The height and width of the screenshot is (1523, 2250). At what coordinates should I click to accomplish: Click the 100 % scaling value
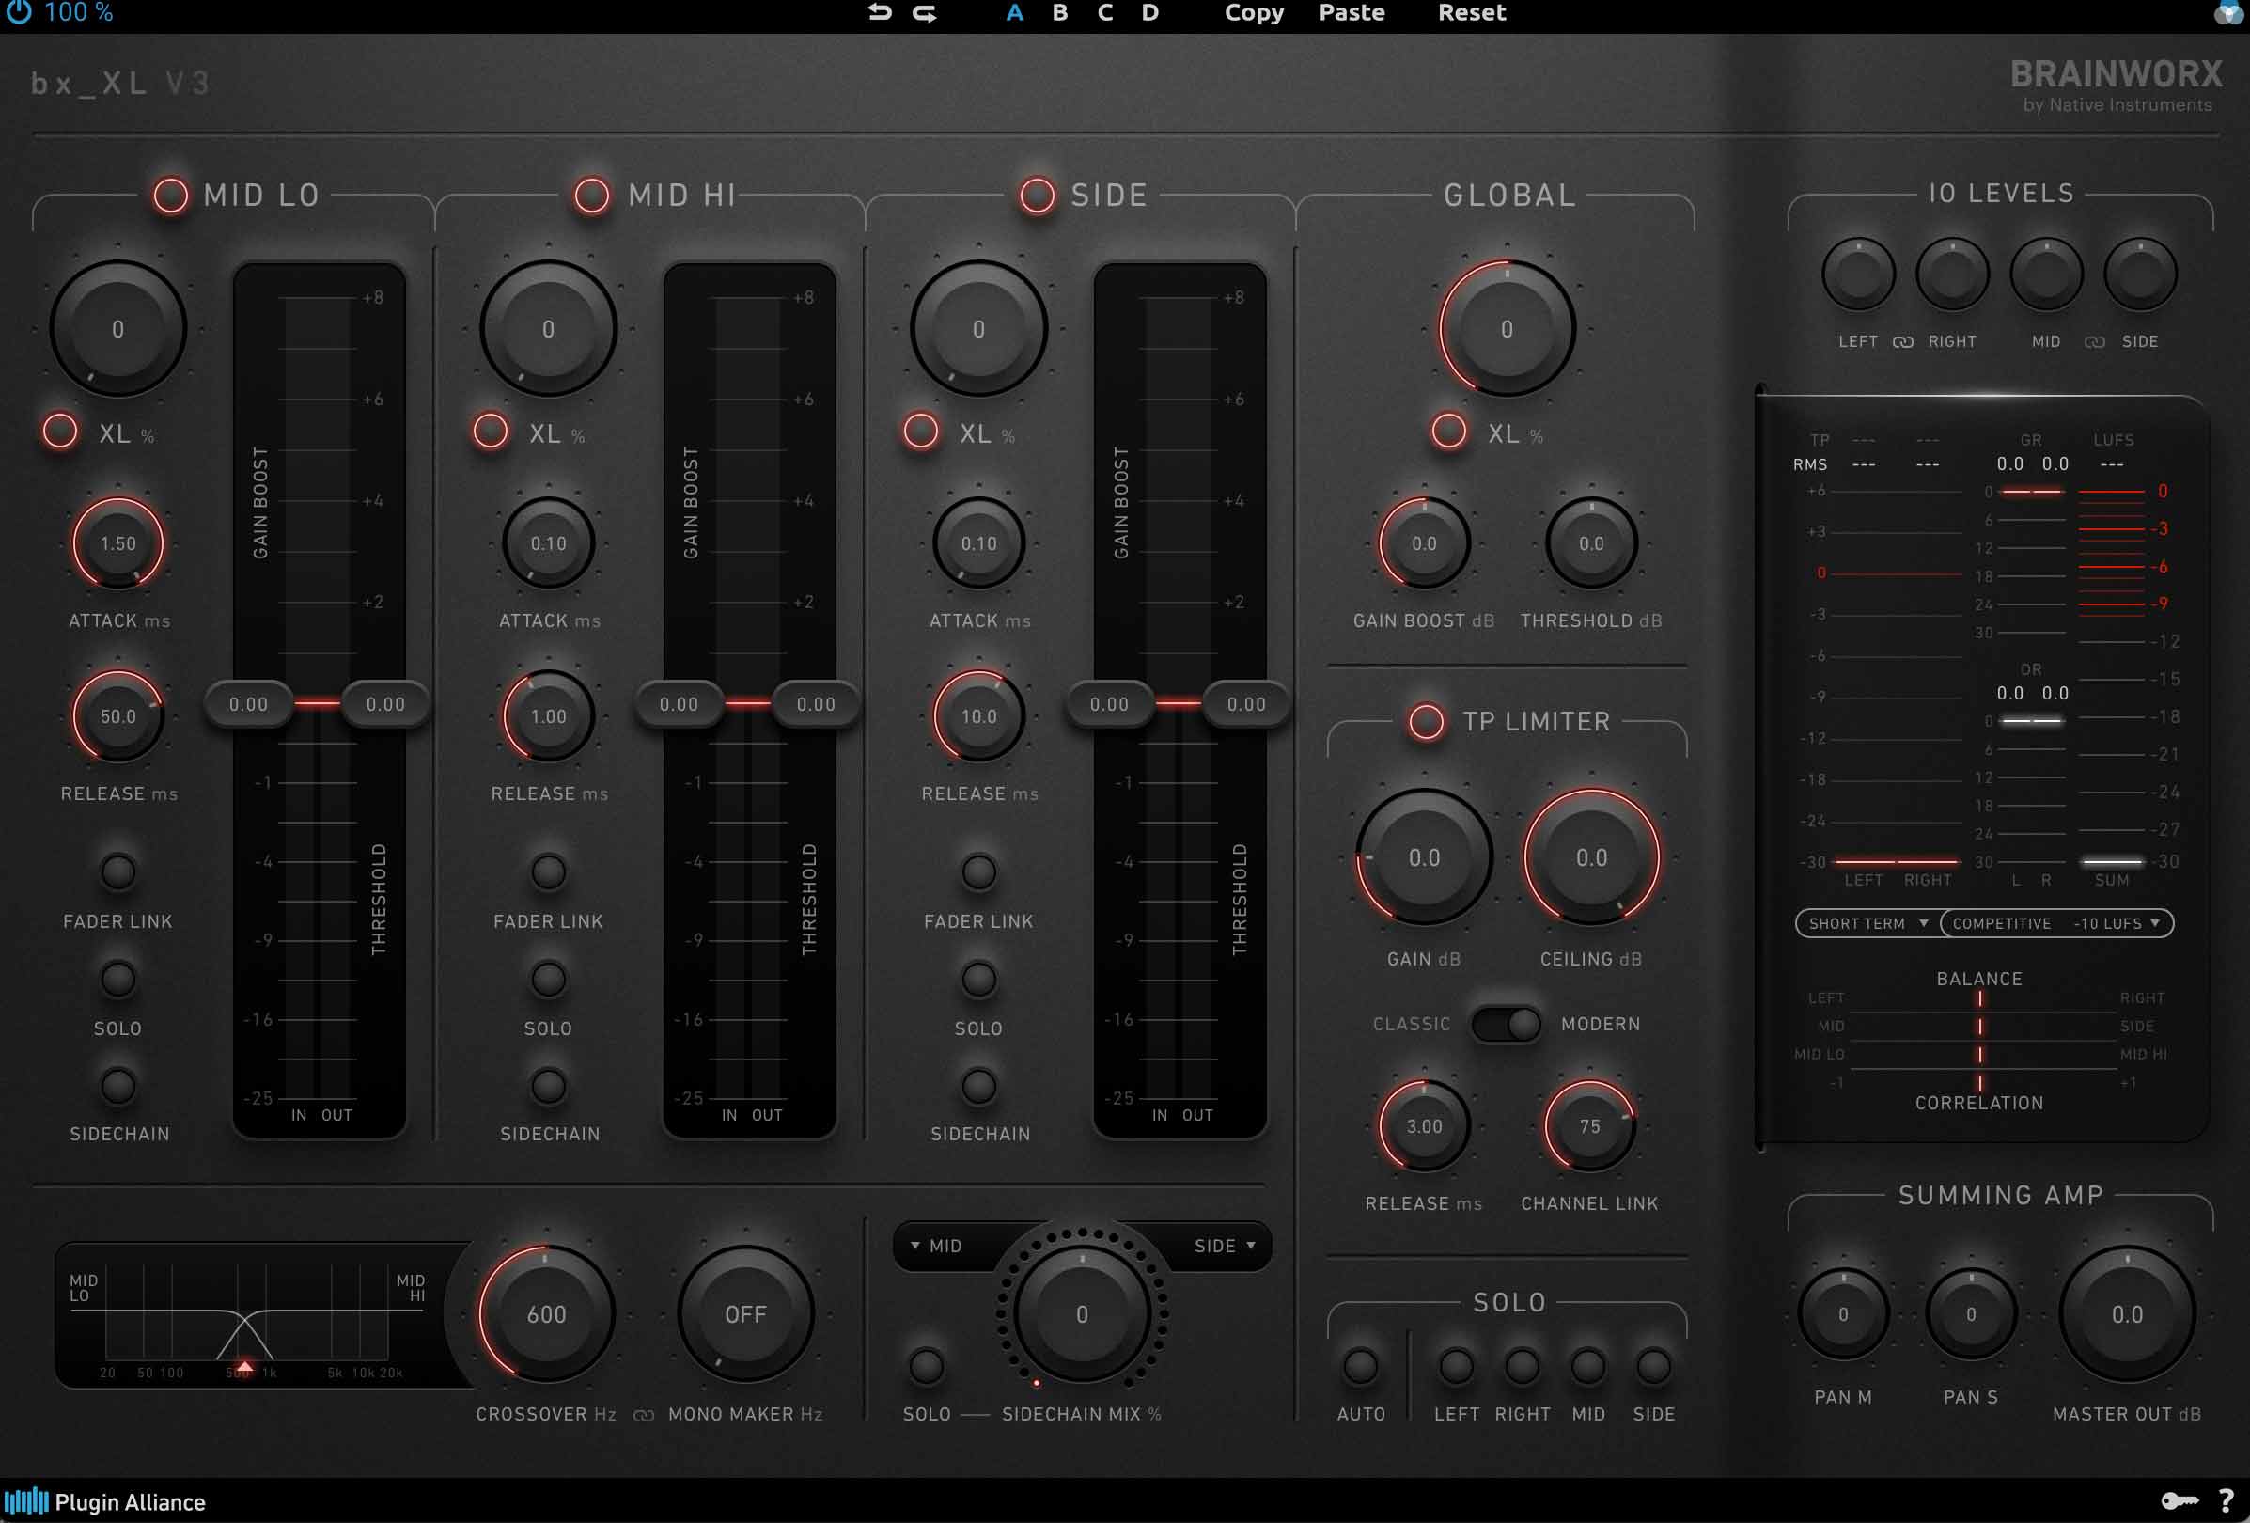click(78, 12)
